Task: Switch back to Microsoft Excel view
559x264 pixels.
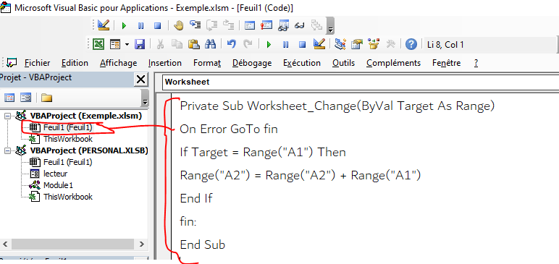Action: tap(98, 45)
